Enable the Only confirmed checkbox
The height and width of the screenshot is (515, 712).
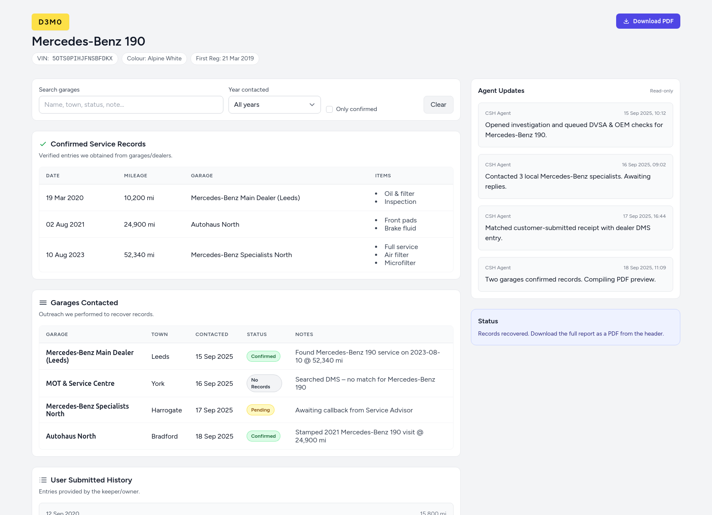click(329, 109)
